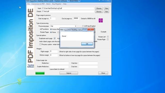Open the Help menu

[65, 4]
